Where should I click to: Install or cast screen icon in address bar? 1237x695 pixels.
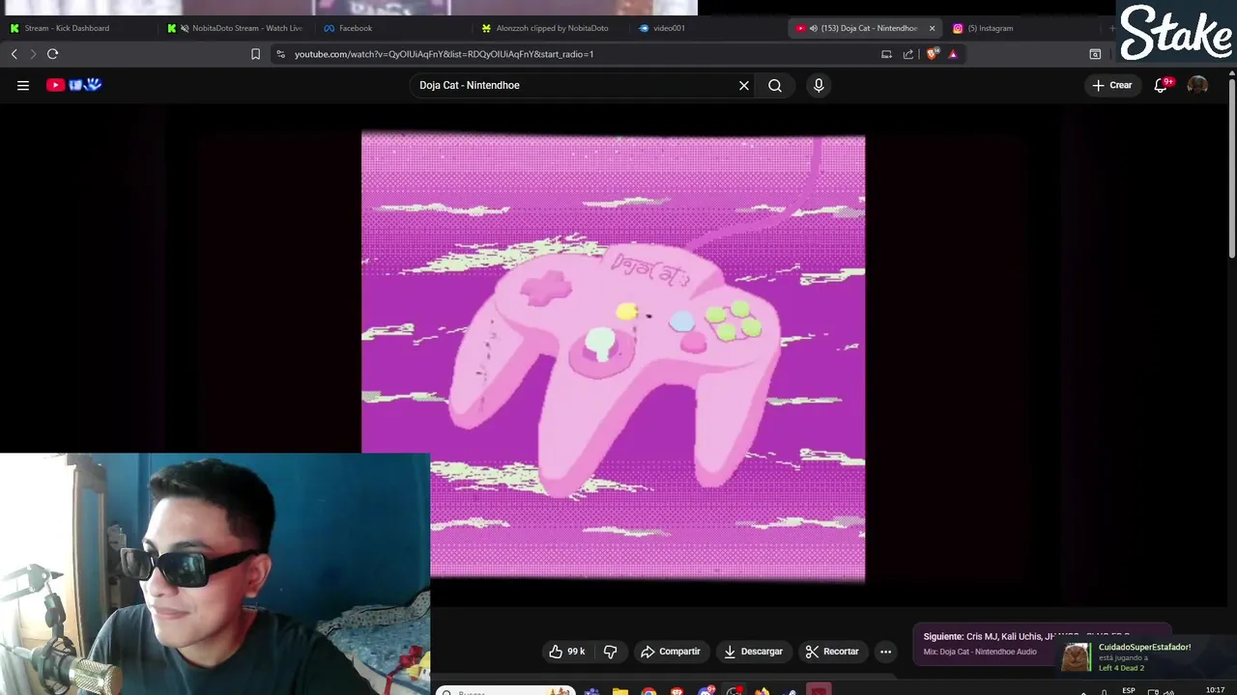[886, 54]
